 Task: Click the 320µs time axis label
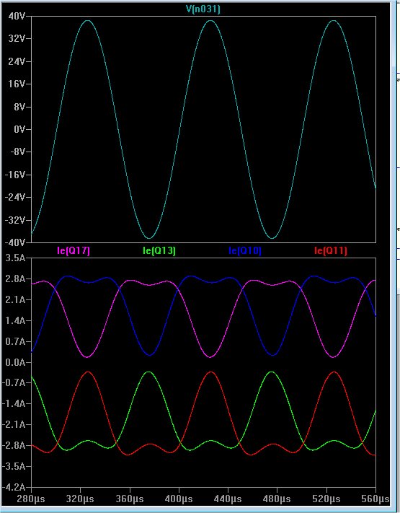[x=80, y=499]
